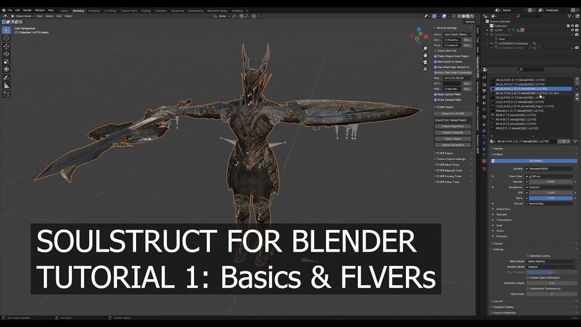Viewport: 581px width, 327px height.
Task: Click the pan hand viewport icon
Action: tap(425, 55)
